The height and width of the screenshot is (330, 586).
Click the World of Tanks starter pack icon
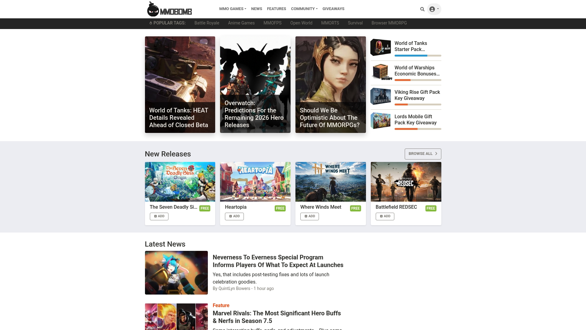point(381,47)
